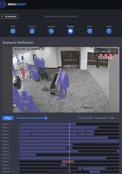Open the Publish LFX step icon
Viewport: 122px width, 174px height.
click(x=109, y=31)
